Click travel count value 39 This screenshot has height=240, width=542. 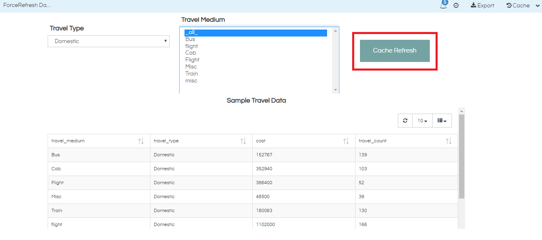(362, 197)
